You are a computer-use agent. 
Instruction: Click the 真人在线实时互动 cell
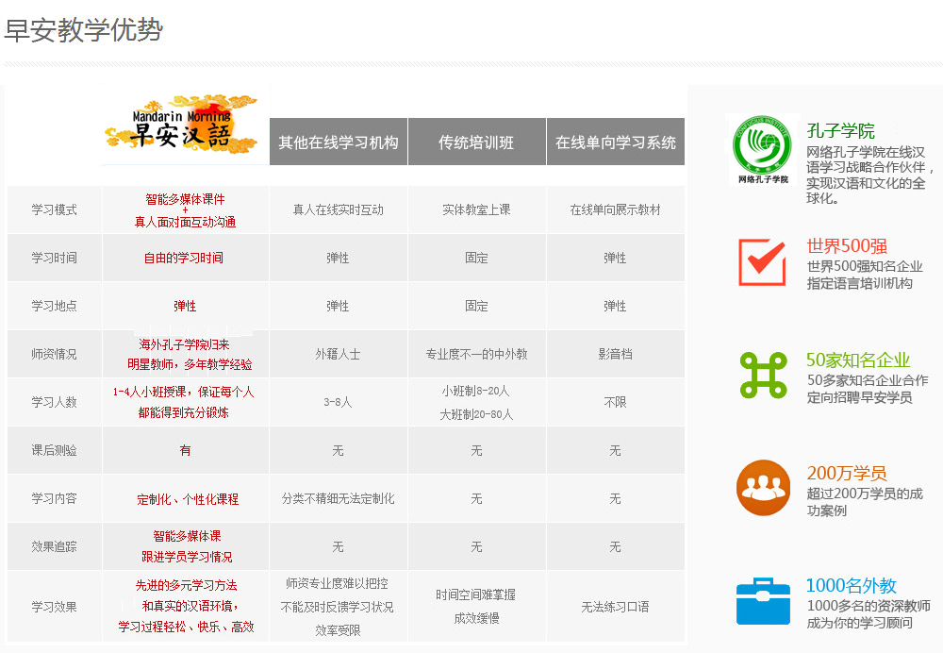click(338, 209)
